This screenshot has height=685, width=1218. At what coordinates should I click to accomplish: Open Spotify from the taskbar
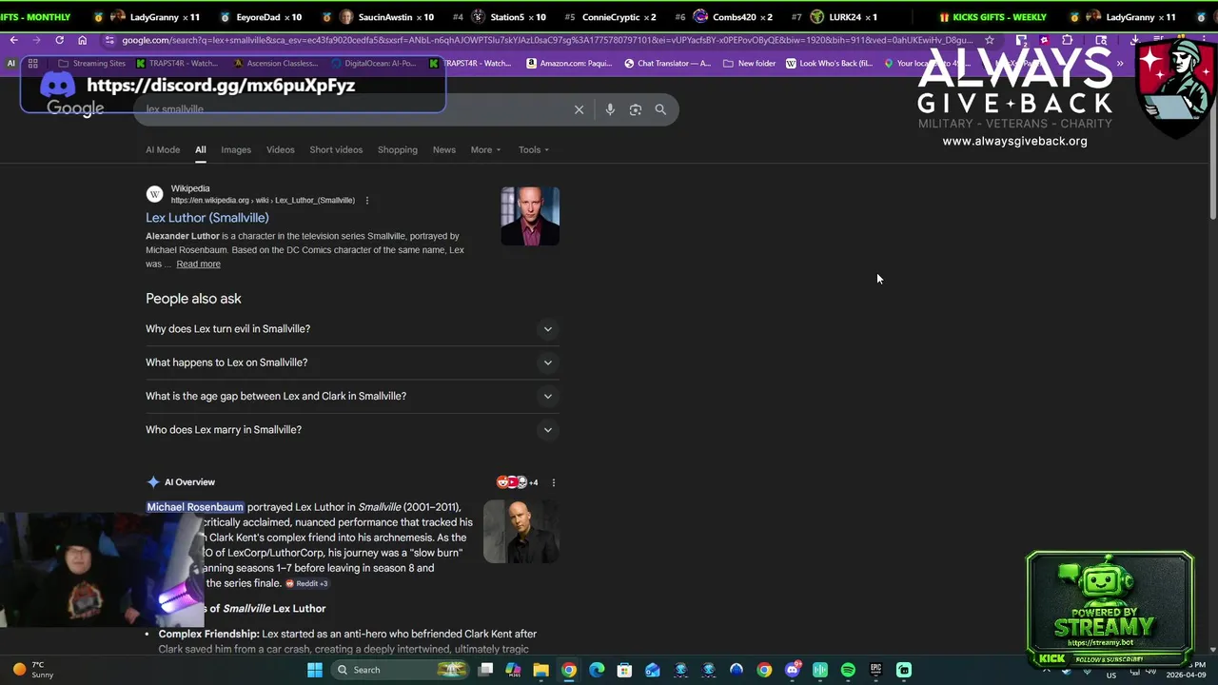tap(848, 670)
